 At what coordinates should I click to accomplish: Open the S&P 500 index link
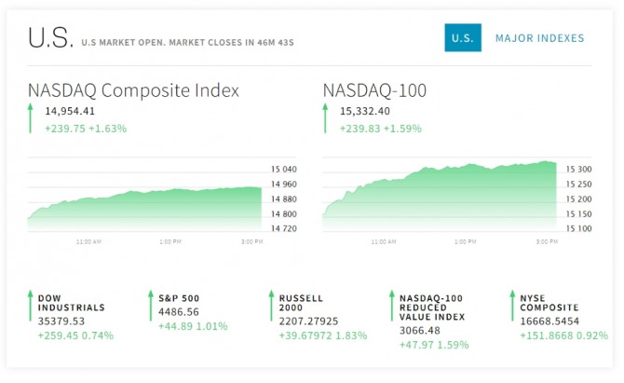pyautogui.click(x=179, y=297)
